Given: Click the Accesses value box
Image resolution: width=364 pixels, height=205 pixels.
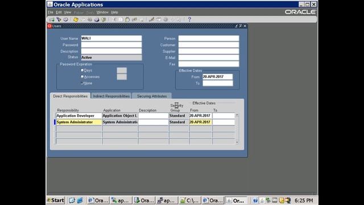Looking at the screenshot, I should pyautogui.click(x=122, y=77).
